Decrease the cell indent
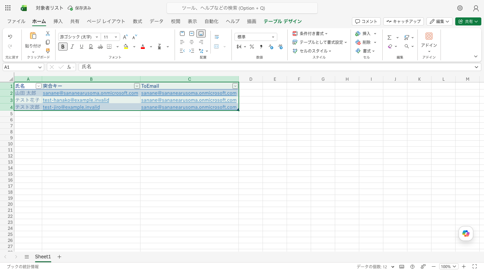Screen dimensions: 484x270 click(182, 51)
